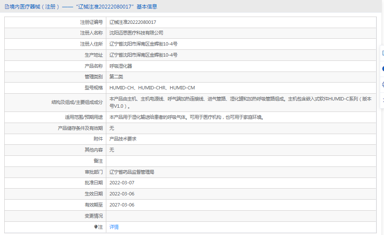
Task: Click the label 注册证编号
Action: coord(91,22)
